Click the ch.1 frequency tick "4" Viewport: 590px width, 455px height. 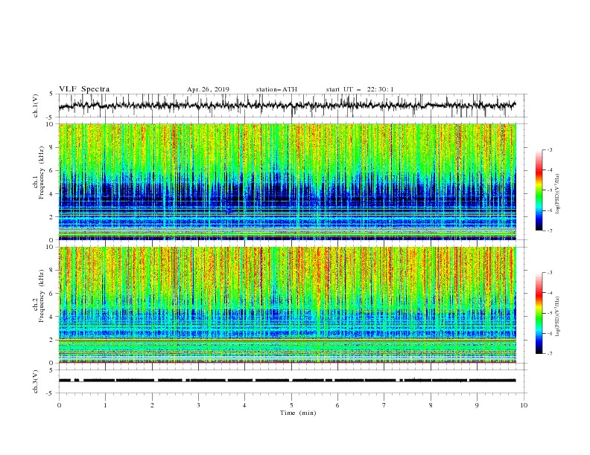click(x=52, y=194)
